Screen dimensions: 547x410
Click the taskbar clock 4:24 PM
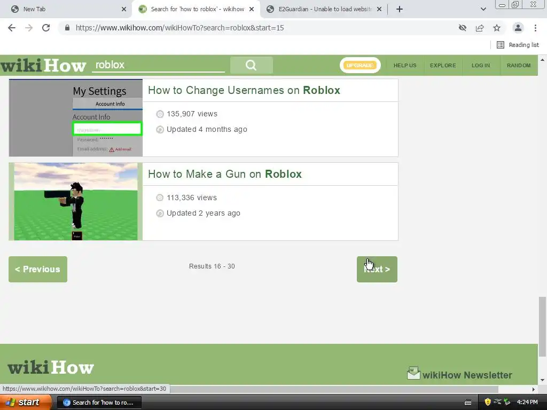pos(527,403)
